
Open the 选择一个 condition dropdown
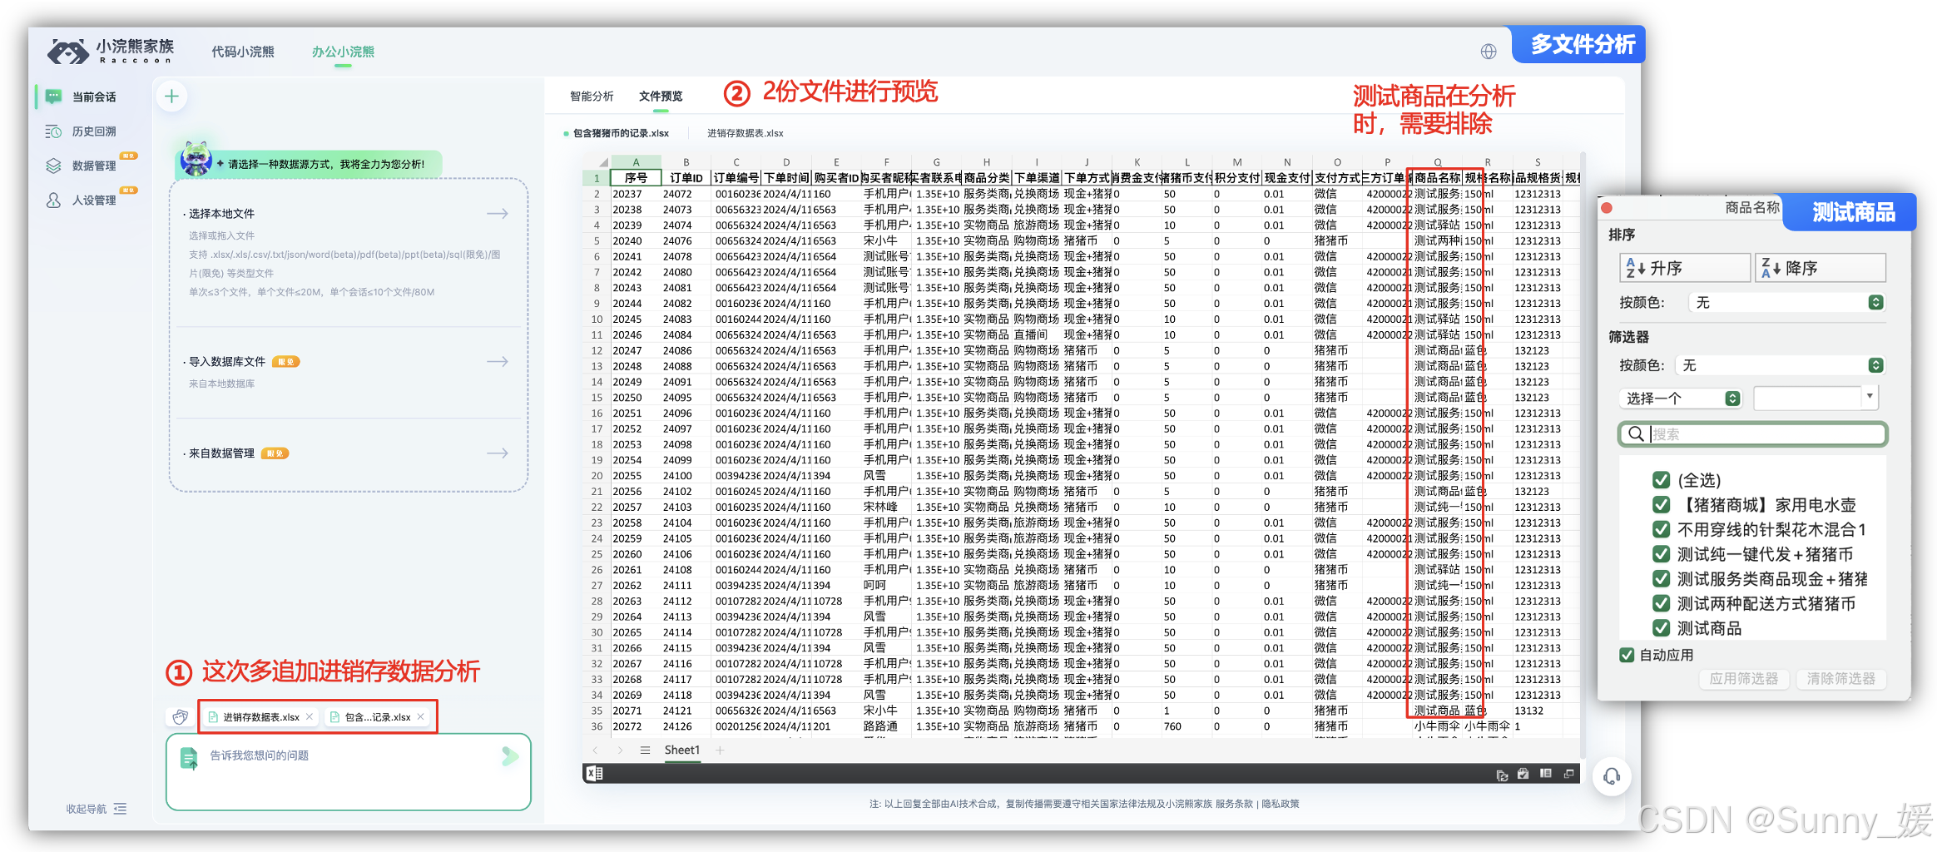tap(1682, 399)
